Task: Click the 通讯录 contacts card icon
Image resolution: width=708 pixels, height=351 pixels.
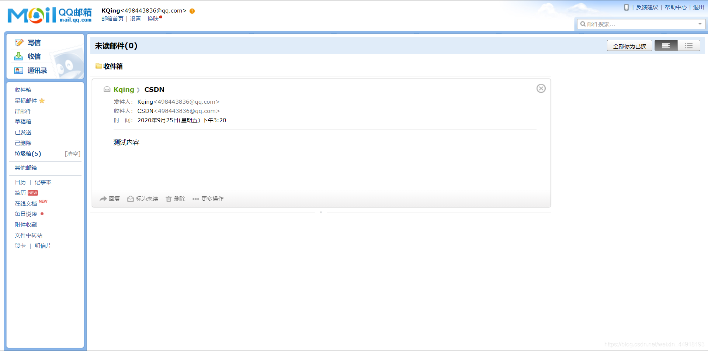Action: (19, 70)
